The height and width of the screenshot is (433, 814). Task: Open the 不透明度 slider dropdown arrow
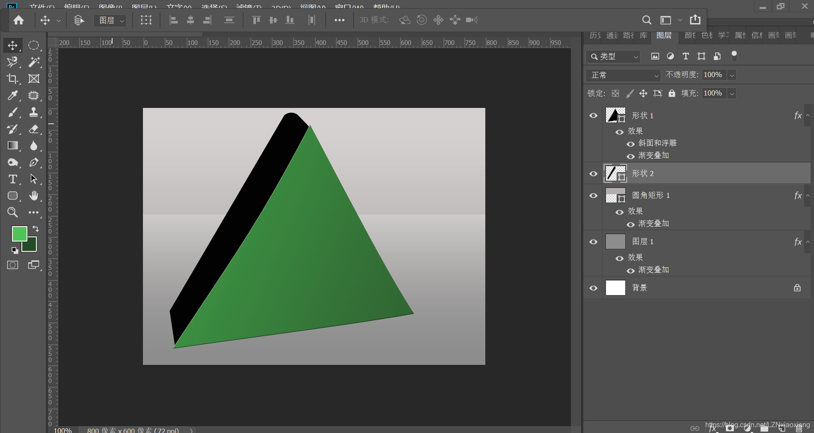click(x=732, y=75)
